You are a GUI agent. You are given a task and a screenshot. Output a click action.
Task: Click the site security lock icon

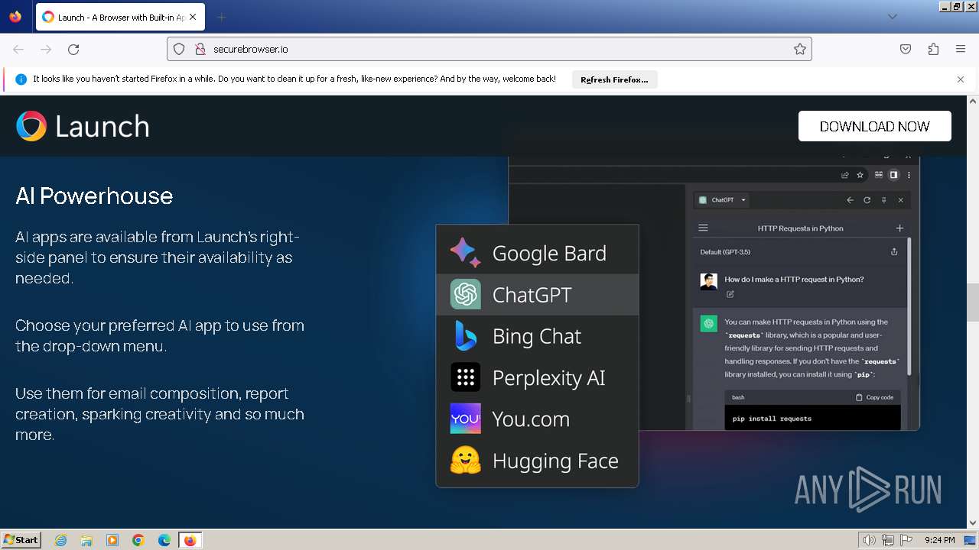point(200,49)
